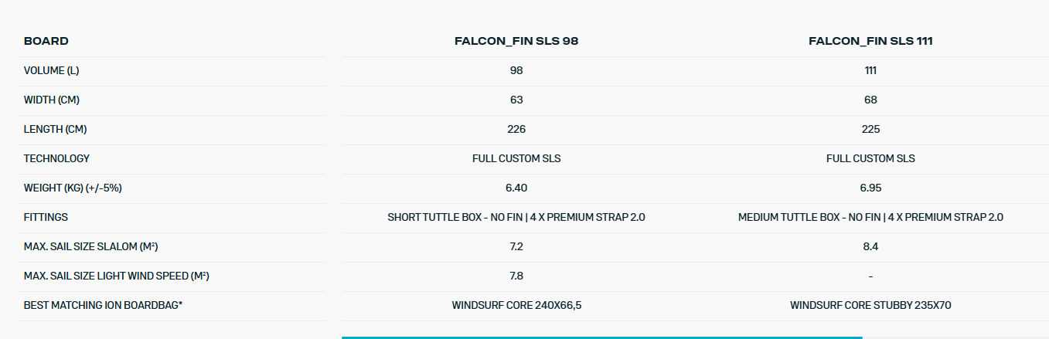
Task: Select the FALCON_FIN SLS 98 column header
Action: (x=516, y=42)
